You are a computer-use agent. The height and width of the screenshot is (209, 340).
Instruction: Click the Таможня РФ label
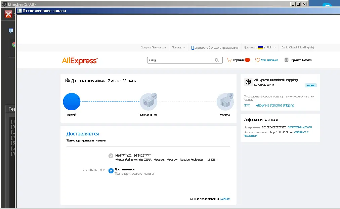[148, 115]
